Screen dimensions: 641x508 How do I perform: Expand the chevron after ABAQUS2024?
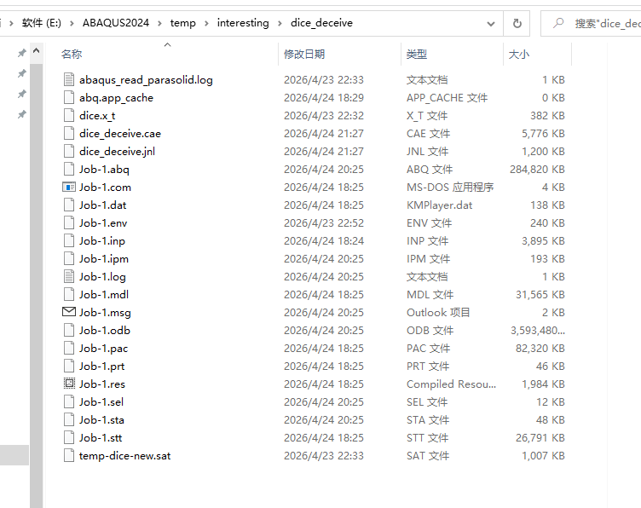[x=160, y=23]
